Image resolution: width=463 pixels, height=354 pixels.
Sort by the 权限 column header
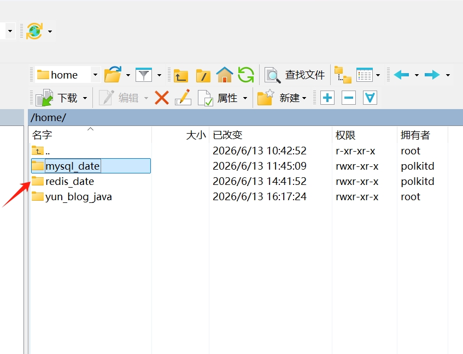(x=365, y=135)
